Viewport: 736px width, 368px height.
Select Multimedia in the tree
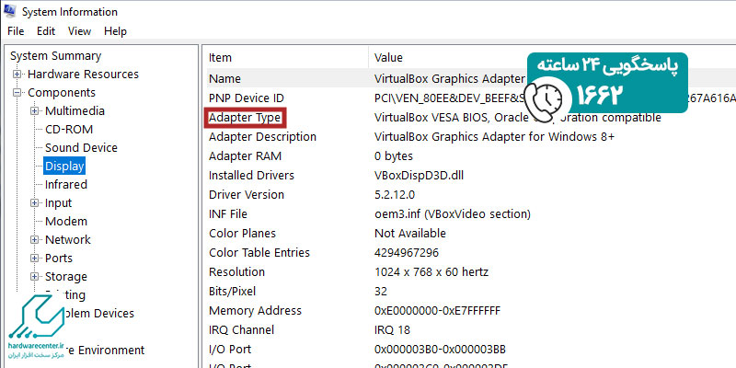click(75, 110)
